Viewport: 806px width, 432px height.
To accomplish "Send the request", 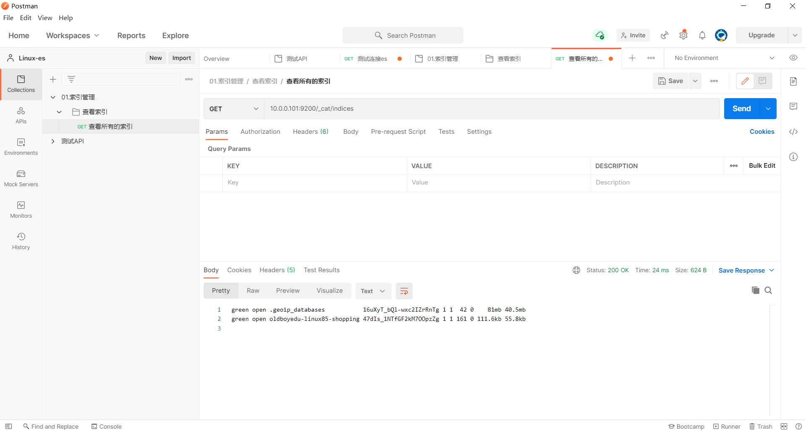I will [742, 109].
